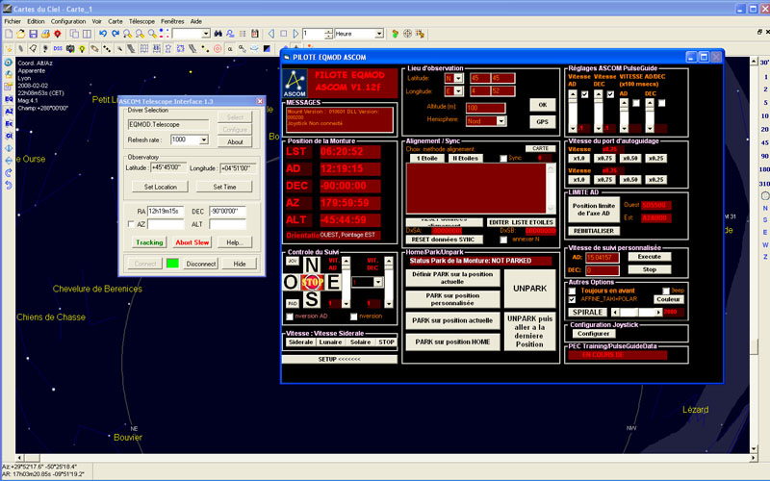Viewport: 770px width, 481px height.
Task: Click the chart vertical scrollbar down arrow
Action: click(x=754, y=448)
